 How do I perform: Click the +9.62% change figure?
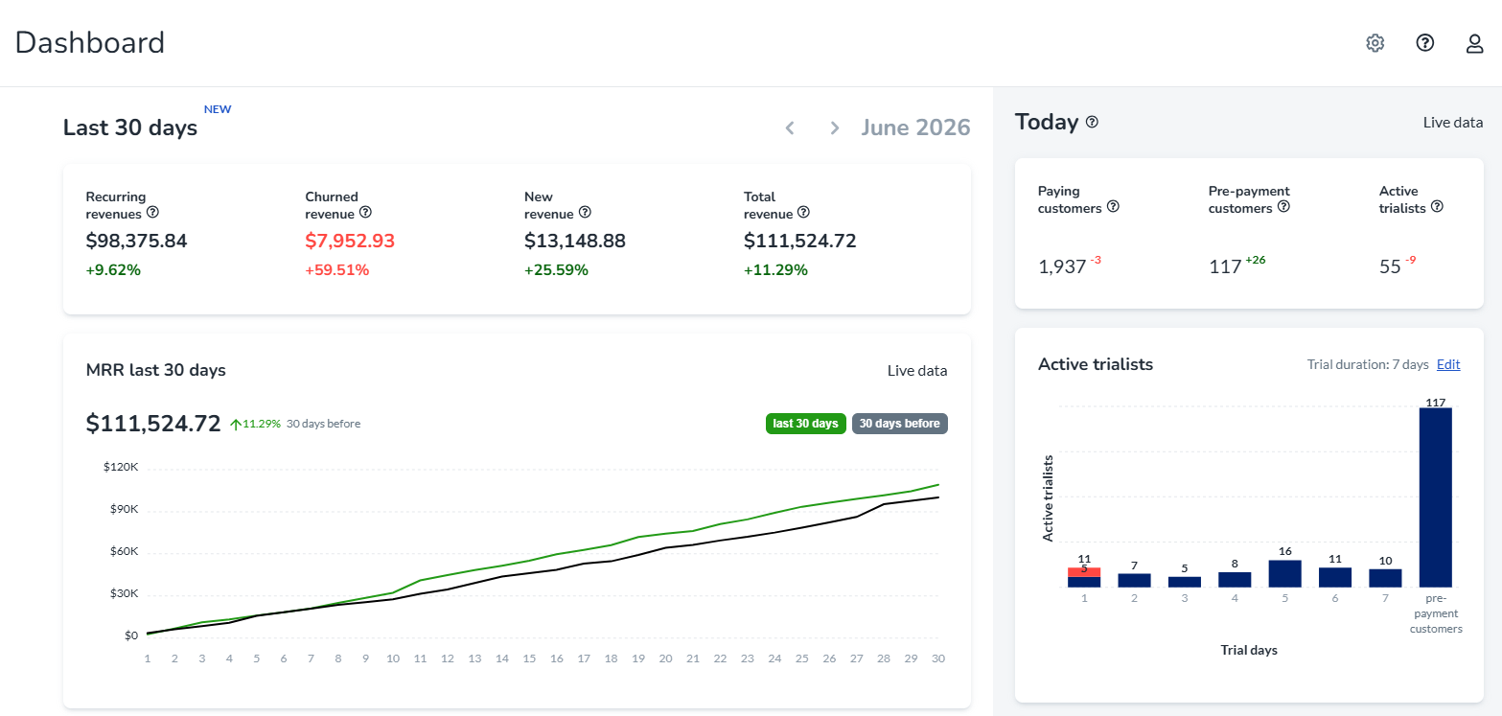coord(113,270)
